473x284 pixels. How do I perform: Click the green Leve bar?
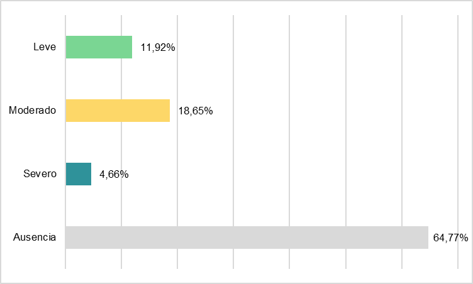tap(99, 47)
